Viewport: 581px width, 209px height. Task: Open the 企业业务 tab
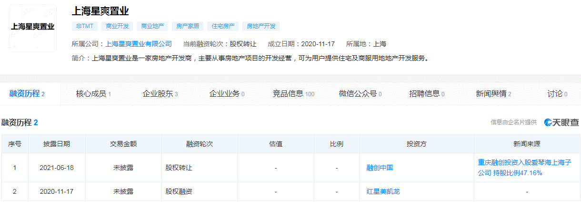click(x=227, y=94)
